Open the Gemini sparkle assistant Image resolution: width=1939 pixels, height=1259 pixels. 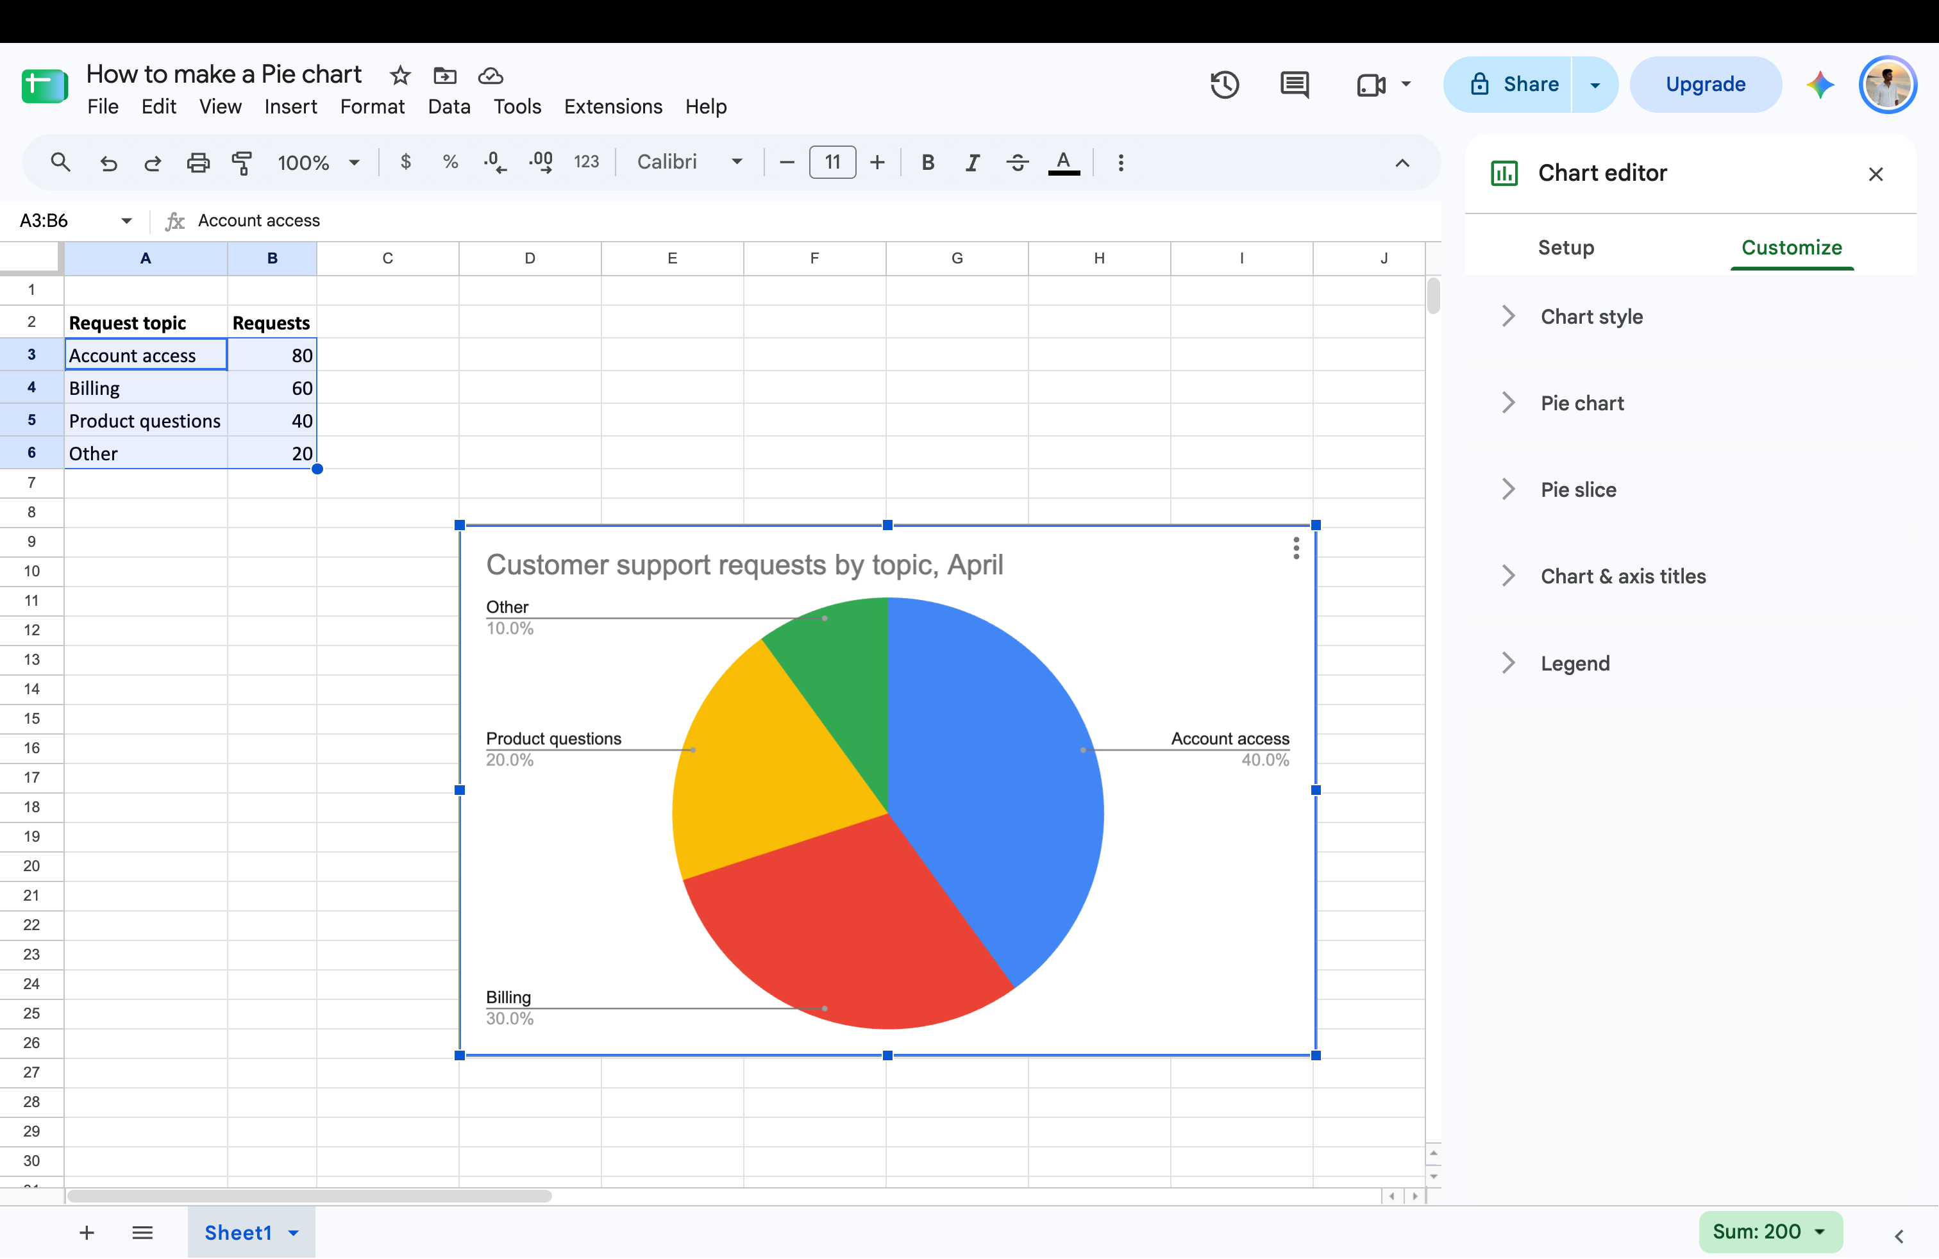click(x=1820, y=85)
